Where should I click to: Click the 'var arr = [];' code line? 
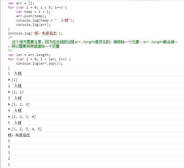21,3
